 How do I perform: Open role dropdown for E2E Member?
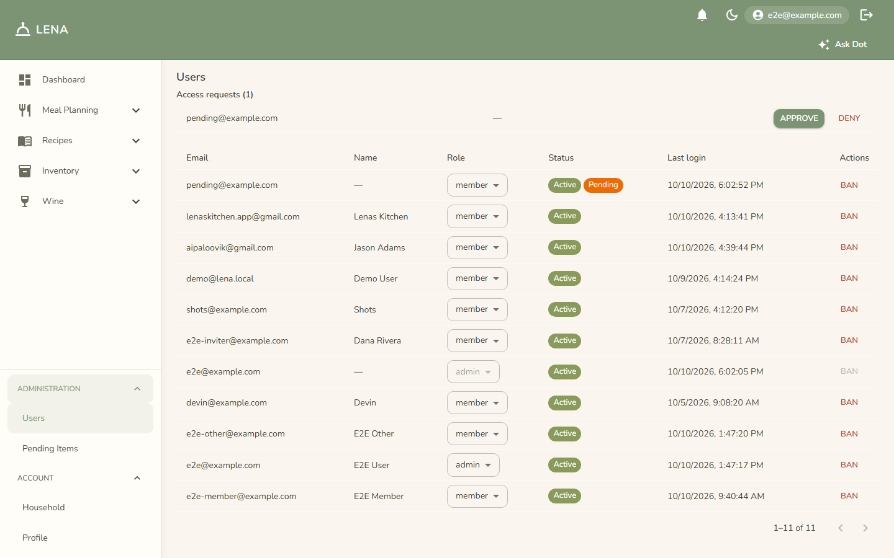477,496
